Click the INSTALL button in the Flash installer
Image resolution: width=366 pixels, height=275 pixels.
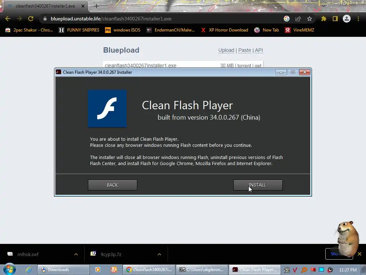pos(258,185)
